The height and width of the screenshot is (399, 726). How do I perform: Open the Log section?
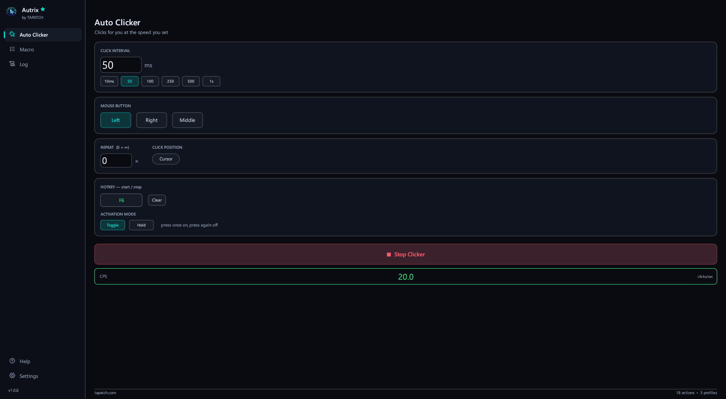pyautogui.click(x=43, y=64)
